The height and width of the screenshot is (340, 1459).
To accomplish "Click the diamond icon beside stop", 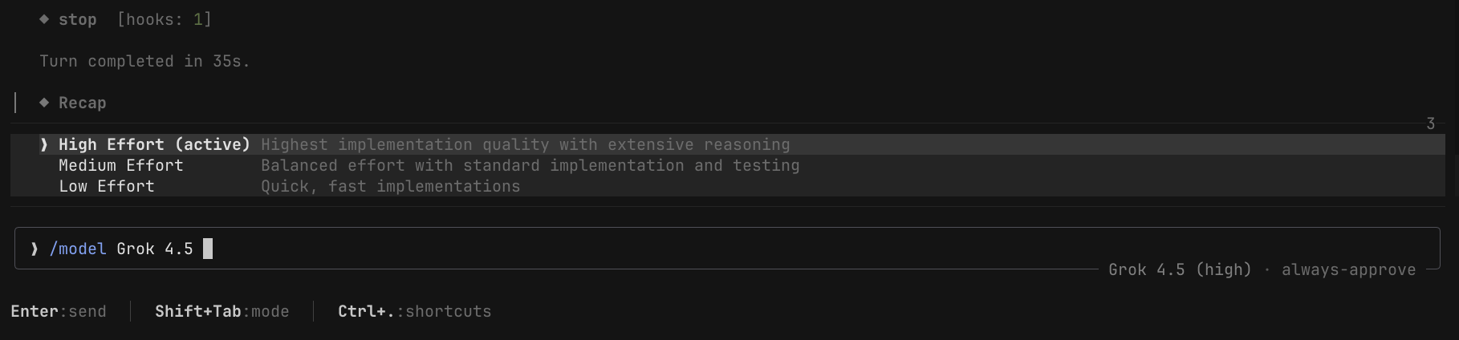I will [44, 19].
